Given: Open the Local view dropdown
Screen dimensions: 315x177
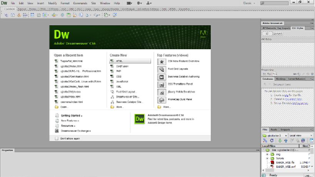Looking at the screenshot, I should point(301,135).
